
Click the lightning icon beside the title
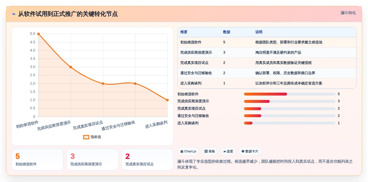coord(14,14)
